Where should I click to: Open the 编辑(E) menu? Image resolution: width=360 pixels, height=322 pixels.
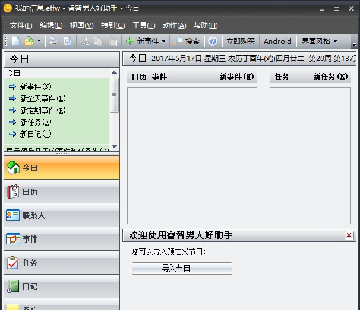[51, 25]
